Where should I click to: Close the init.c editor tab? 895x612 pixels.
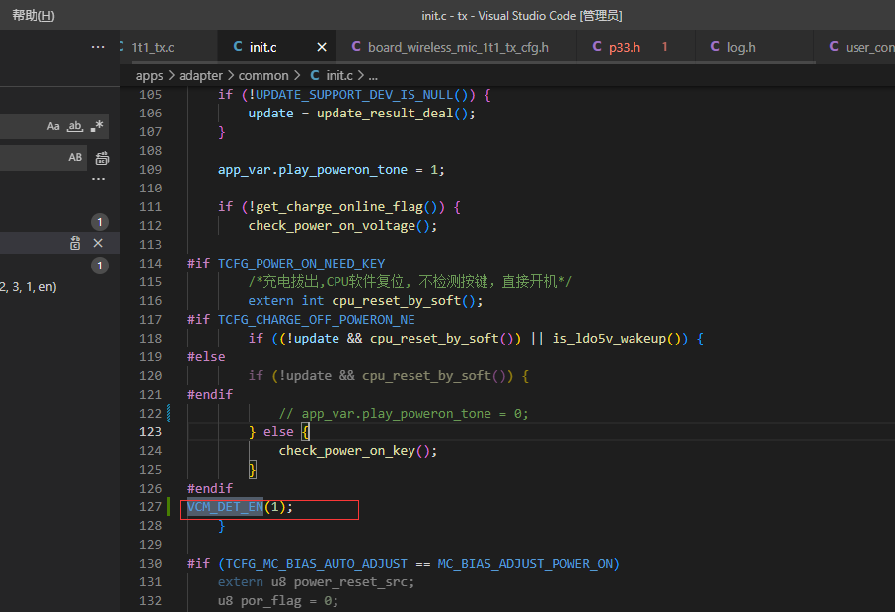(322, 48)
